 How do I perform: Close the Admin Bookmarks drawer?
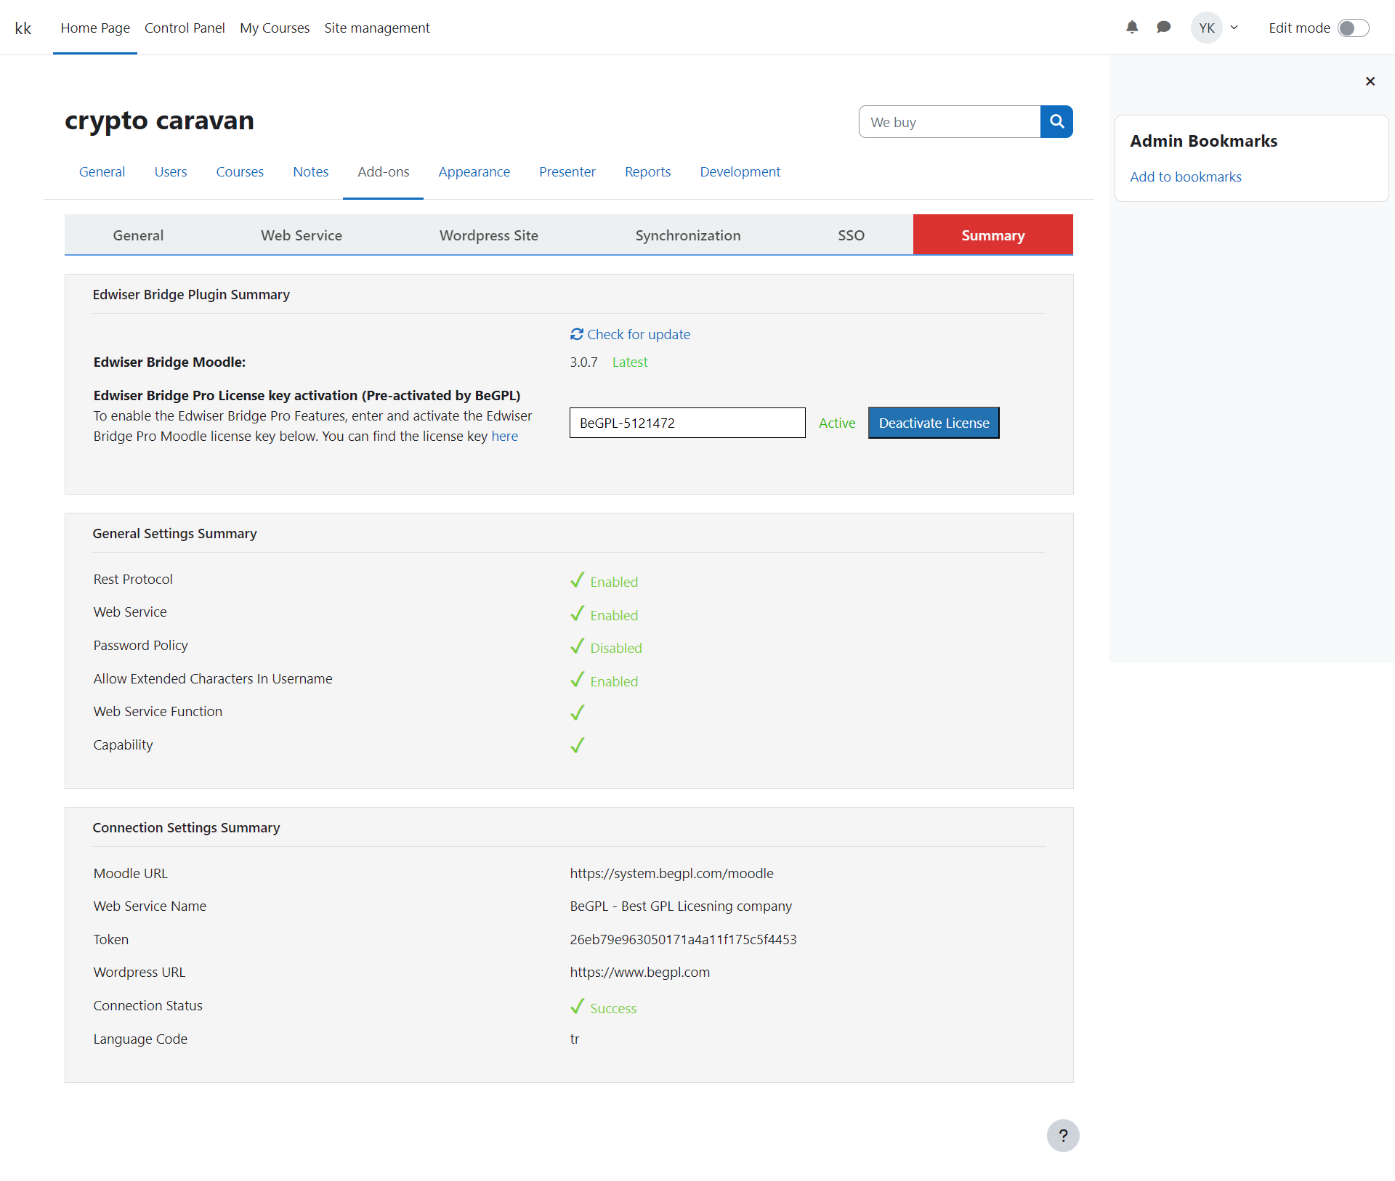1370,81
